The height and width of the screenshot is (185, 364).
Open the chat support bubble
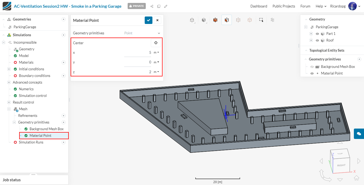[x=359, y=134]
